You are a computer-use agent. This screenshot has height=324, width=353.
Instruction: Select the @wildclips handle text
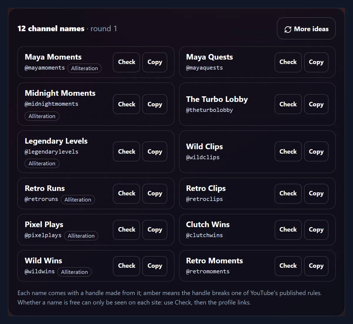(203, 157)
